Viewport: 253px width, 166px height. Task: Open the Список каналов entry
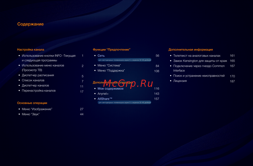[33, 80]
